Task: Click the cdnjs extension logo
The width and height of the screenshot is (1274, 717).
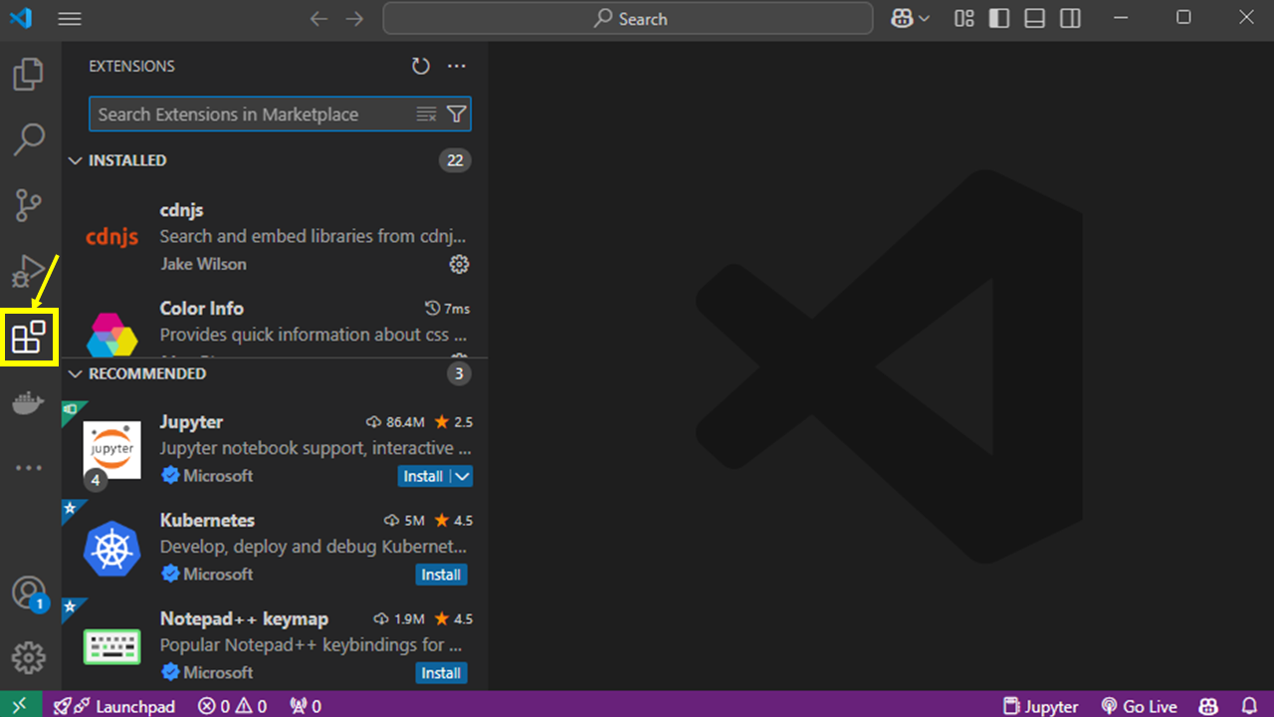Action: click(111, 237)
